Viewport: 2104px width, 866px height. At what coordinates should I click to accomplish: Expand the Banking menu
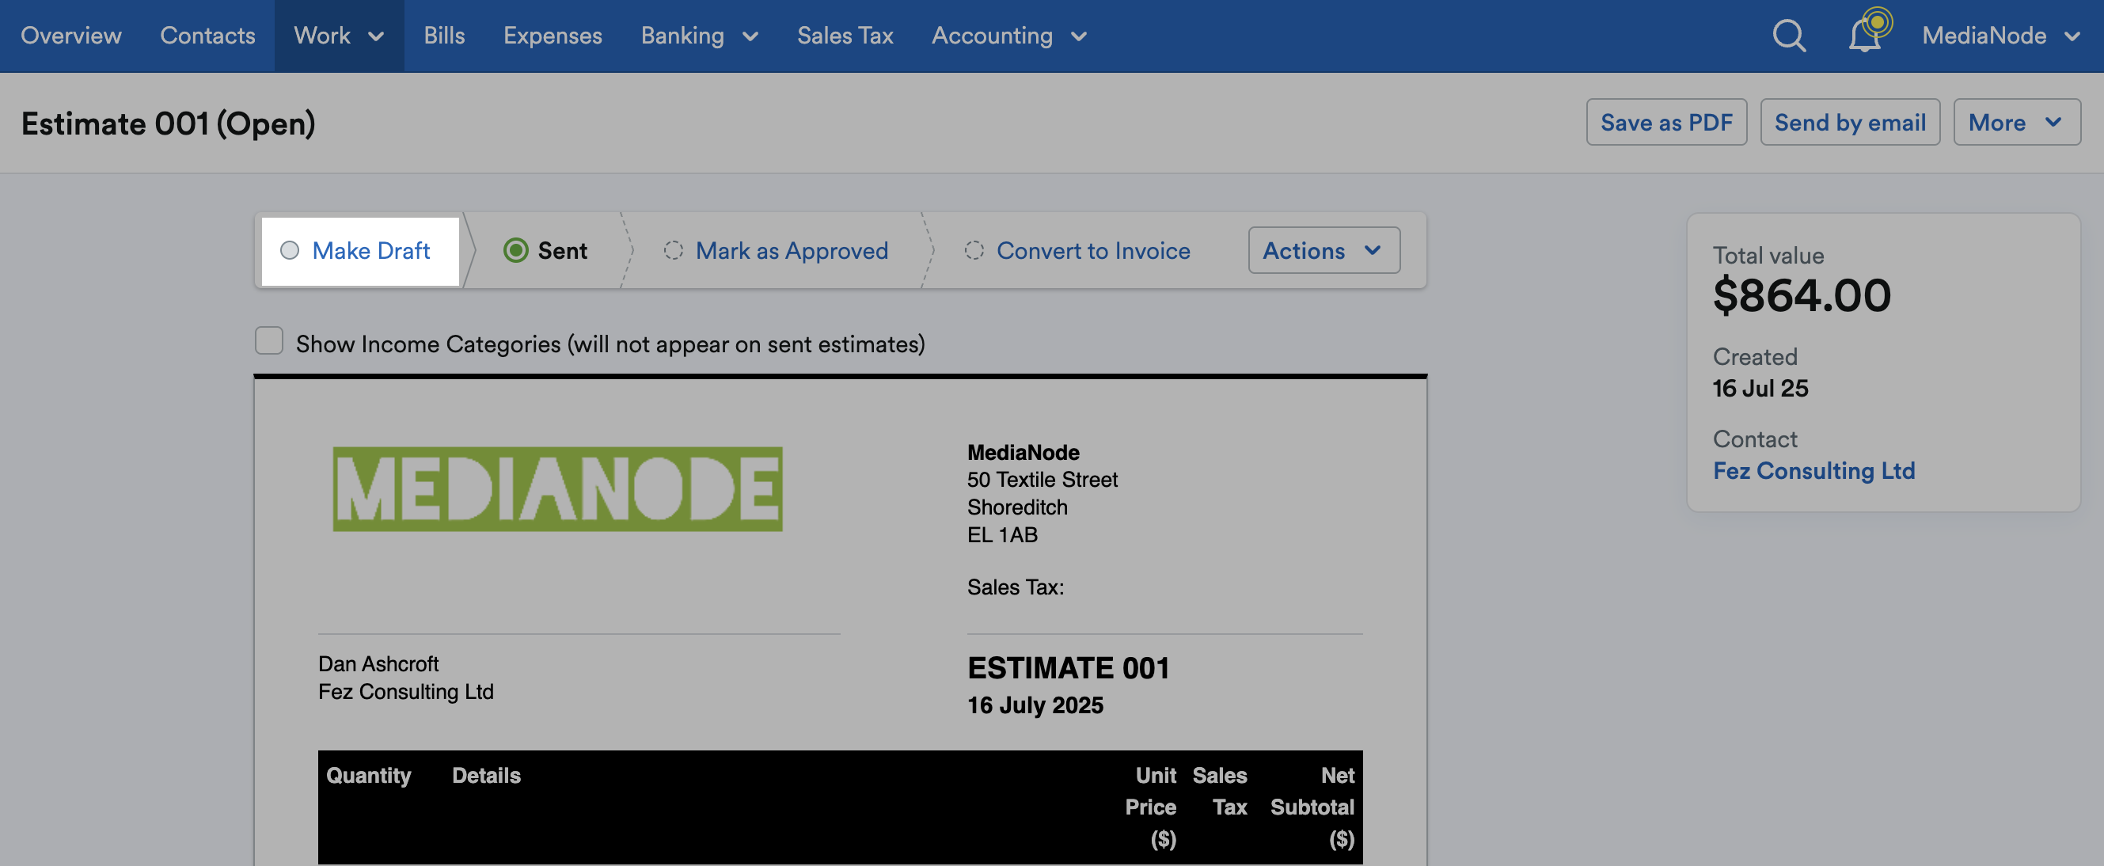coord(700,36)
